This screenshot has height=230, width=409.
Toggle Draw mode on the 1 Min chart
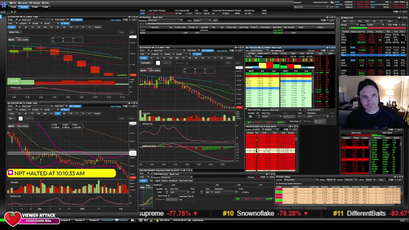(197, 54)
